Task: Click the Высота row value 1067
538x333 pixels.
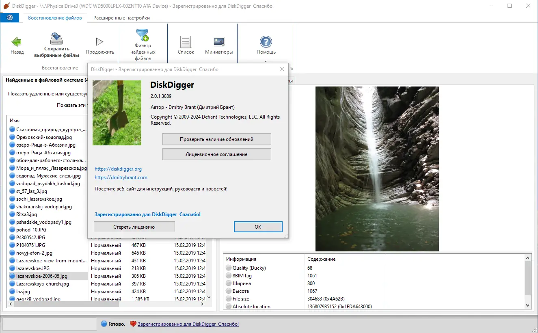Action: (x=312, y=291)
